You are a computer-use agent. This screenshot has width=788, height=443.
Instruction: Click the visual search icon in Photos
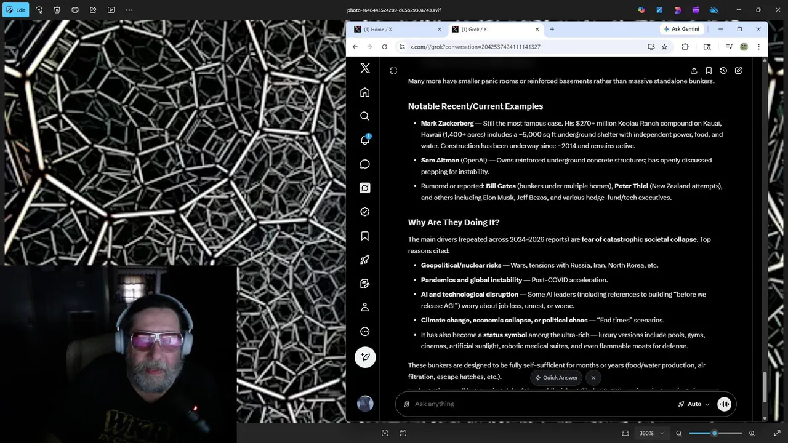click(x=385, y=433)
